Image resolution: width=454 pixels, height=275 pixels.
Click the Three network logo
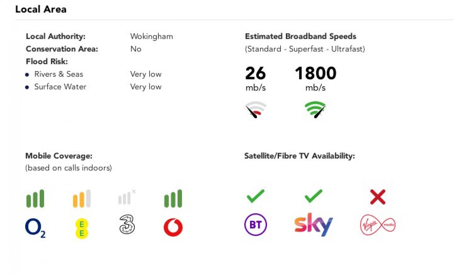click(x=127, y=224)
